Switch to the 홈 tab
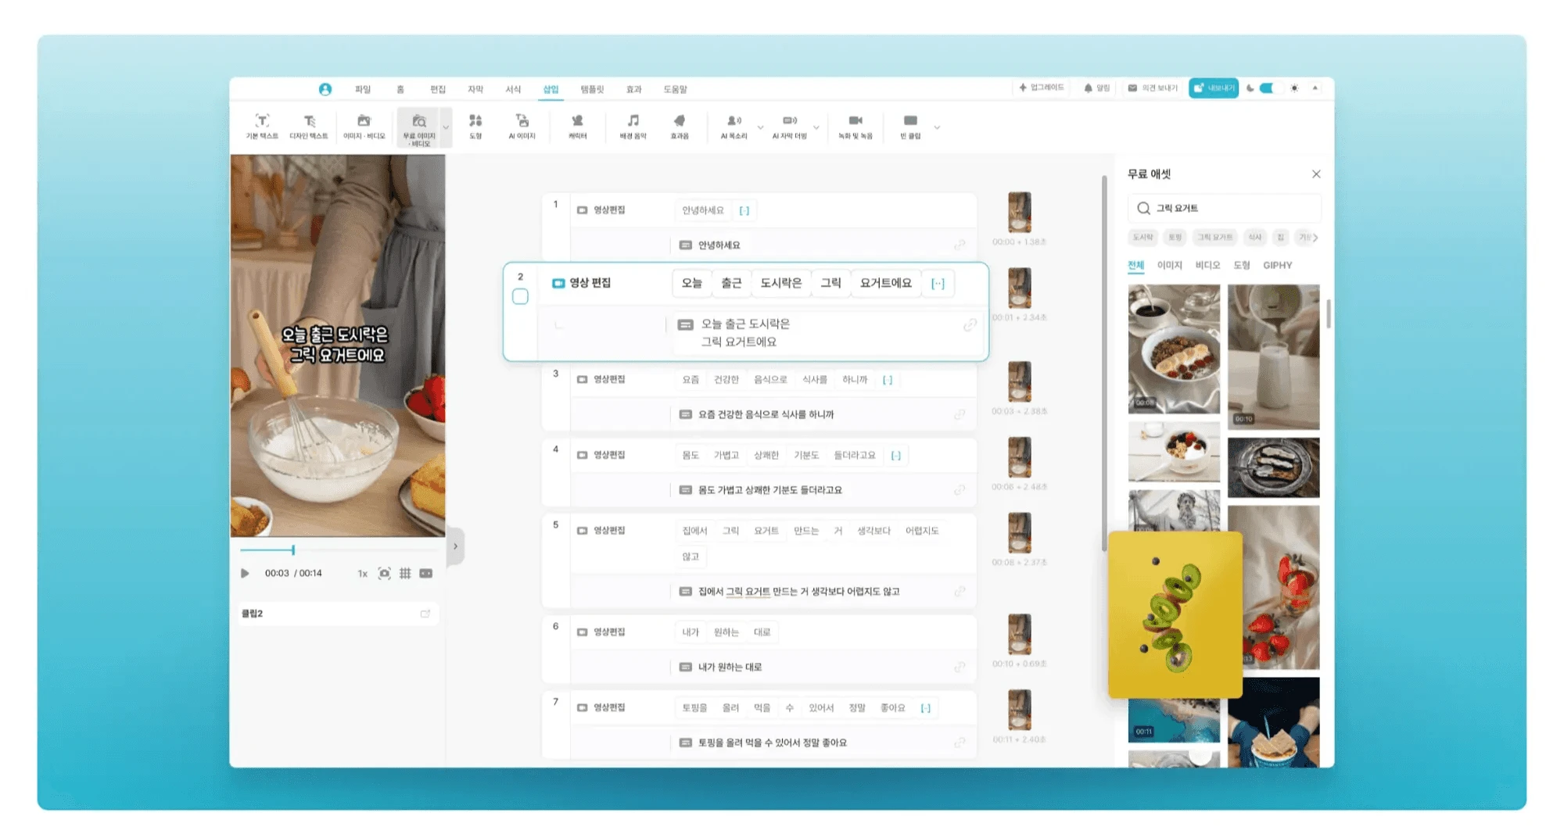This screenshot has width=1564, height=834. (400, 89)
